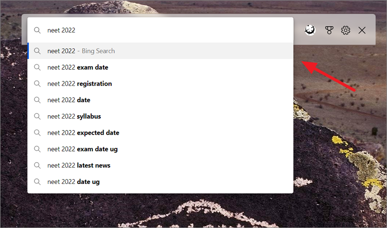This screenshot has height=228, width=387.
Task: Choose "neet 2022 registration" suggestion
Action: 160,84
